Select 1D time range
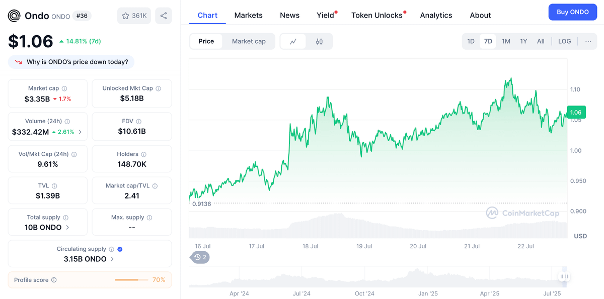 (x=471, y=41)
